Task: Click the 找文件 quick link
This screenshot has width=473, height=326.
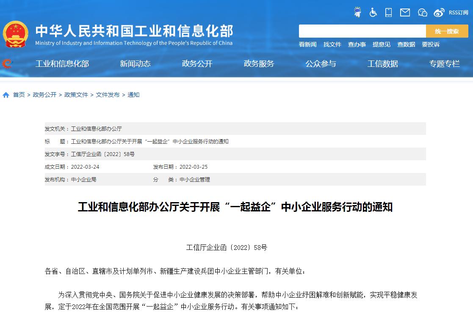Action: point(332,44)
